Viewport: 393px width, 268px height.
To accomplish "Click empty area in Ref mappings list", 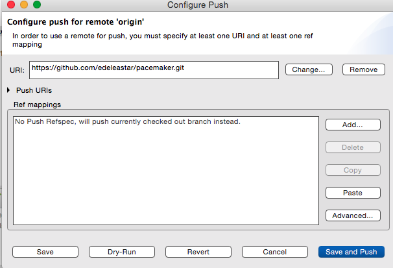I will [x=165, y=175].
